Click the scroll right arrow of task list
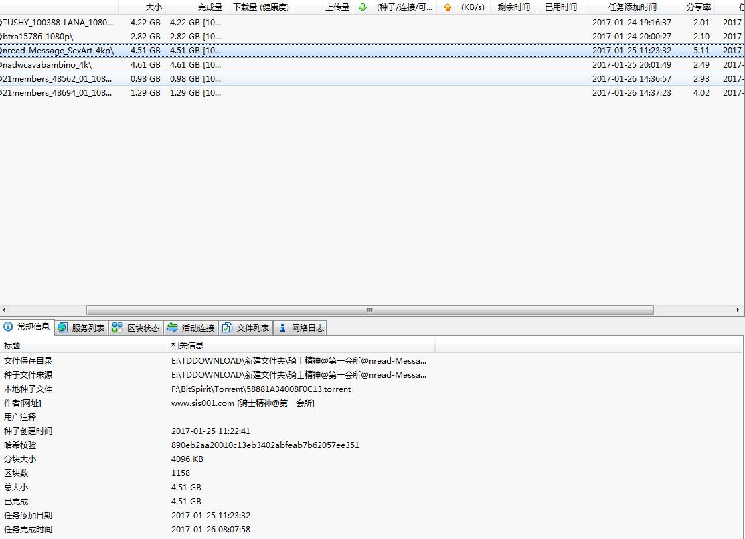The width and height of the screenshot is (745, 539). point(739,310)
